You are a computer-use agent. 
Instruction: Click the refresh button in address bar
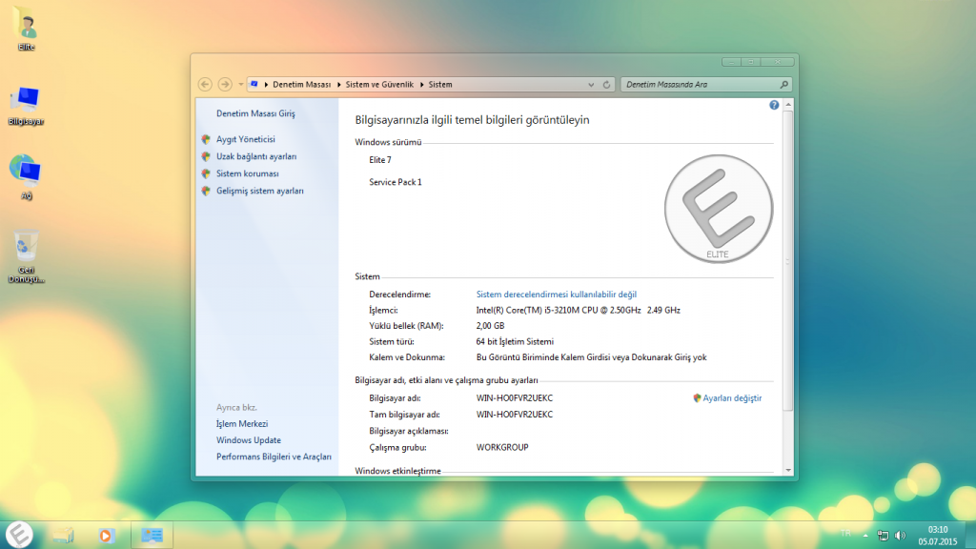606,85
